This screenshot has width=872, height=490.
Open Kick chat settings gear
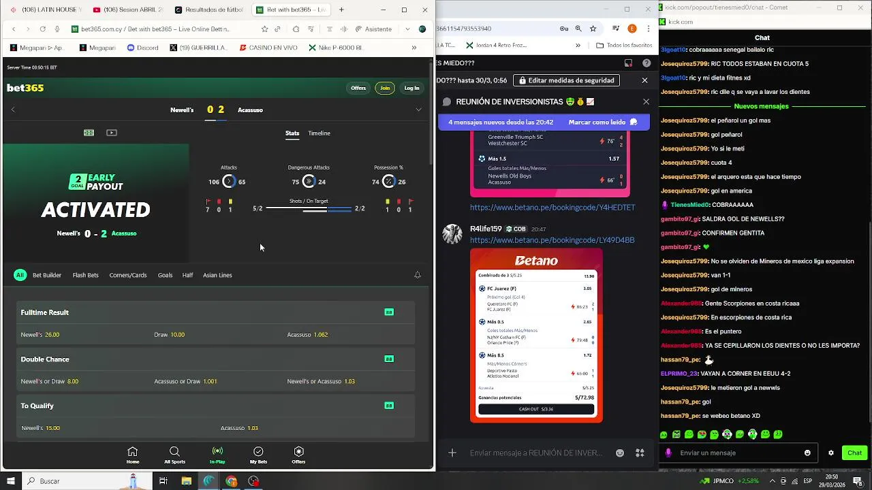click(830, 453)
